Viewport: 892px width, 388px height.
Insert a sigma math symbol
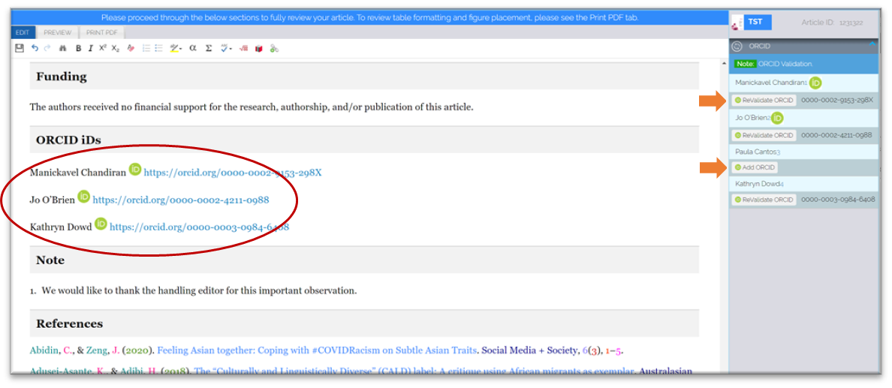[209, 48]
